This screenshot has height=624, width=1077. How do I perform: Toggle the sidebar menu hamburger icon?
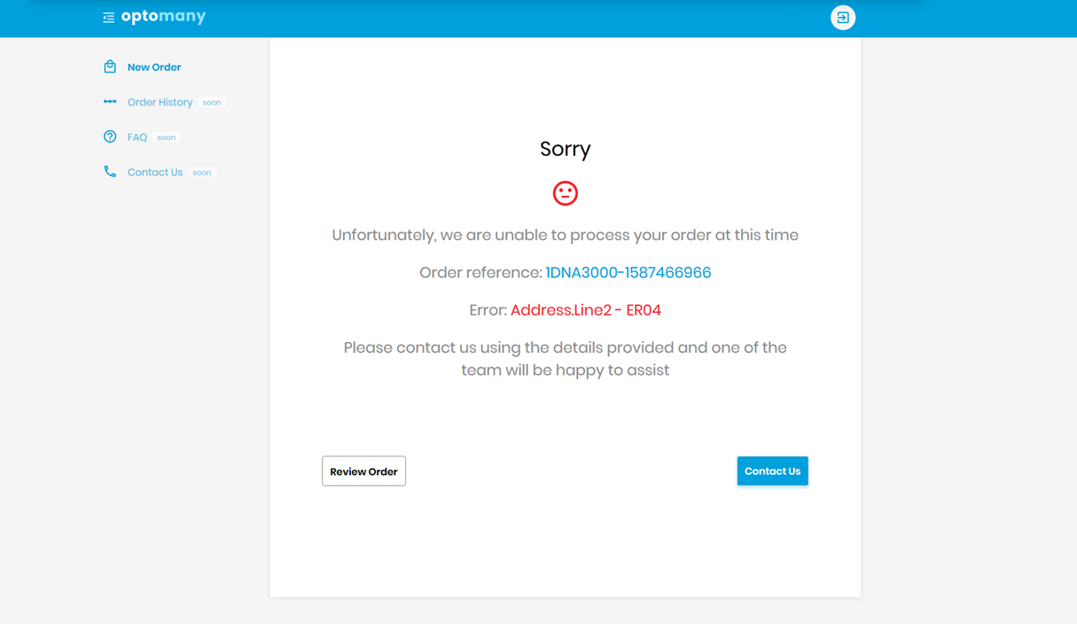[x=108, y=18]
